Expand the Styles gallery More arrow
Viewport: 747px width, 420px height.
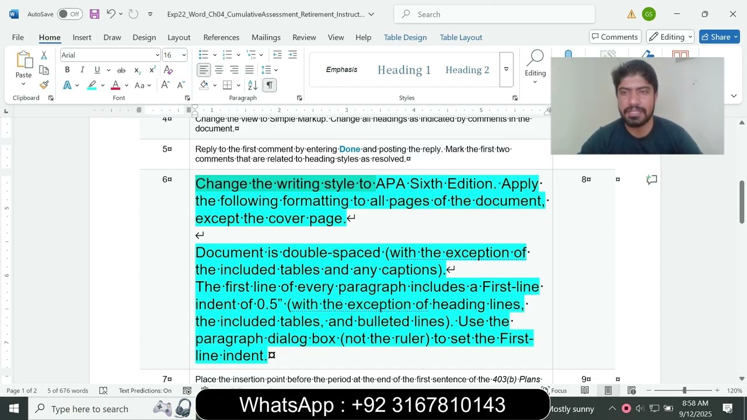pos(506,69)
